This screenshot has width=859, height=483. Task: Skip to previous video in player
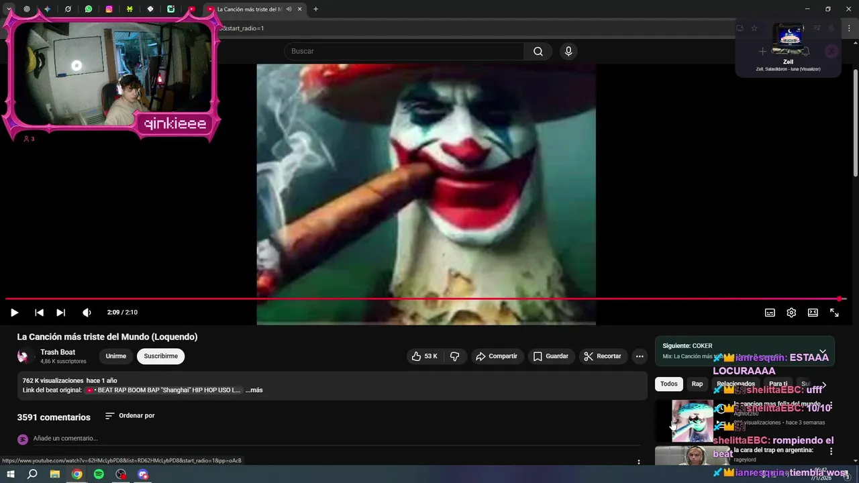(39, 313)
